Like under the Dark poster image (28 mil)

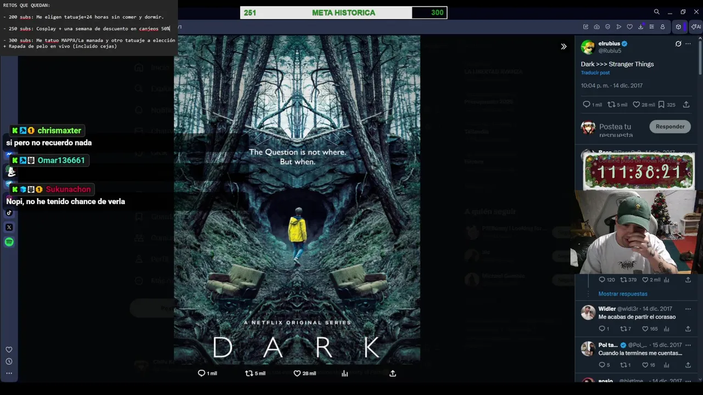click(x=304, y=373)
